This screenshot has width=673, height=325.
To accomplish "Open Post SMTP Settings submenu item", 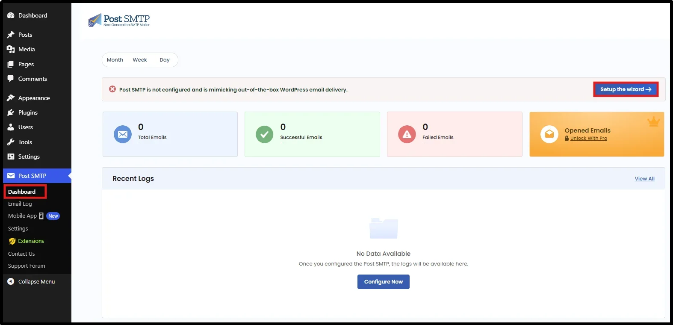I will click(x=18, y=229).
